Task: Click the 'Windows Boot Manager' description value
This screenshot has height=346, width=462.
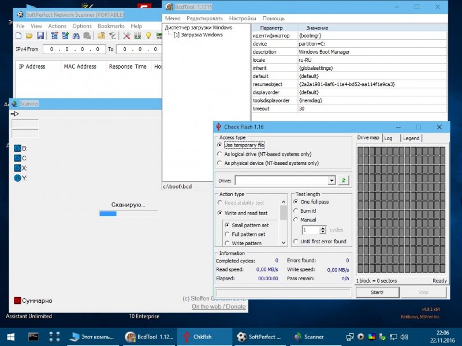Action: 324,52
